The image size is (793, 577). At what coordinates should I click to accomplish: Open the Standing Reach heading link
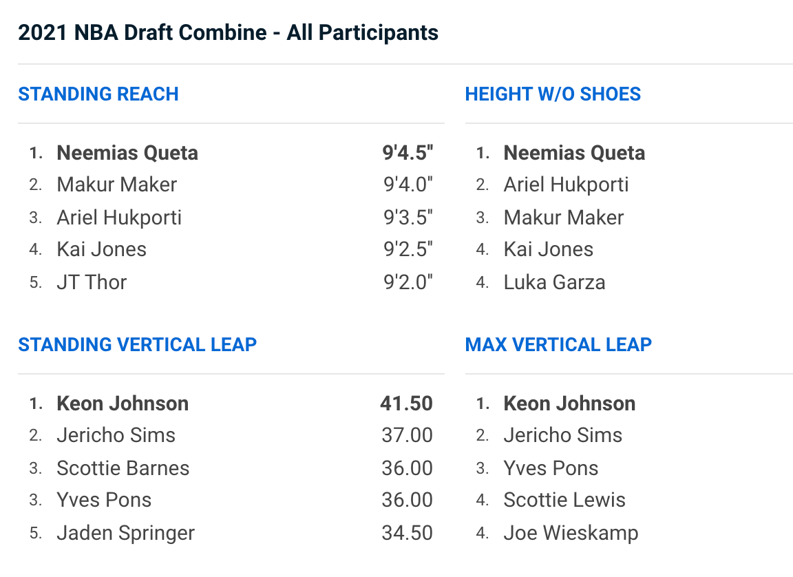click(98, 94)
